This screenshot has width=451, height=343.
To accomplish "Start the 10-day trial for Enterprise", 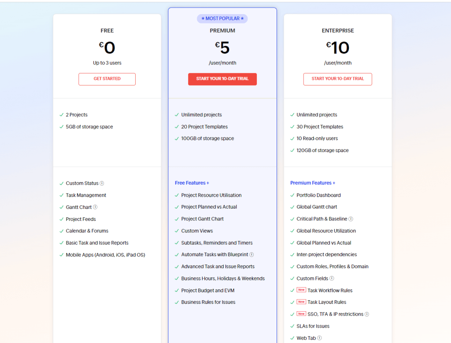I will coord(337,79).
